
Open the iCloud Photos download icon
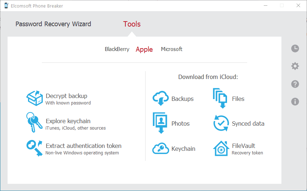(x=160, y=123)
